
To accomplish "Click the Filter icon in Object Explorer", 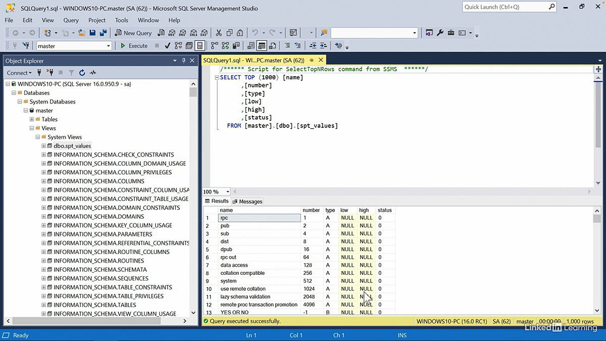I will coord(71,73).
